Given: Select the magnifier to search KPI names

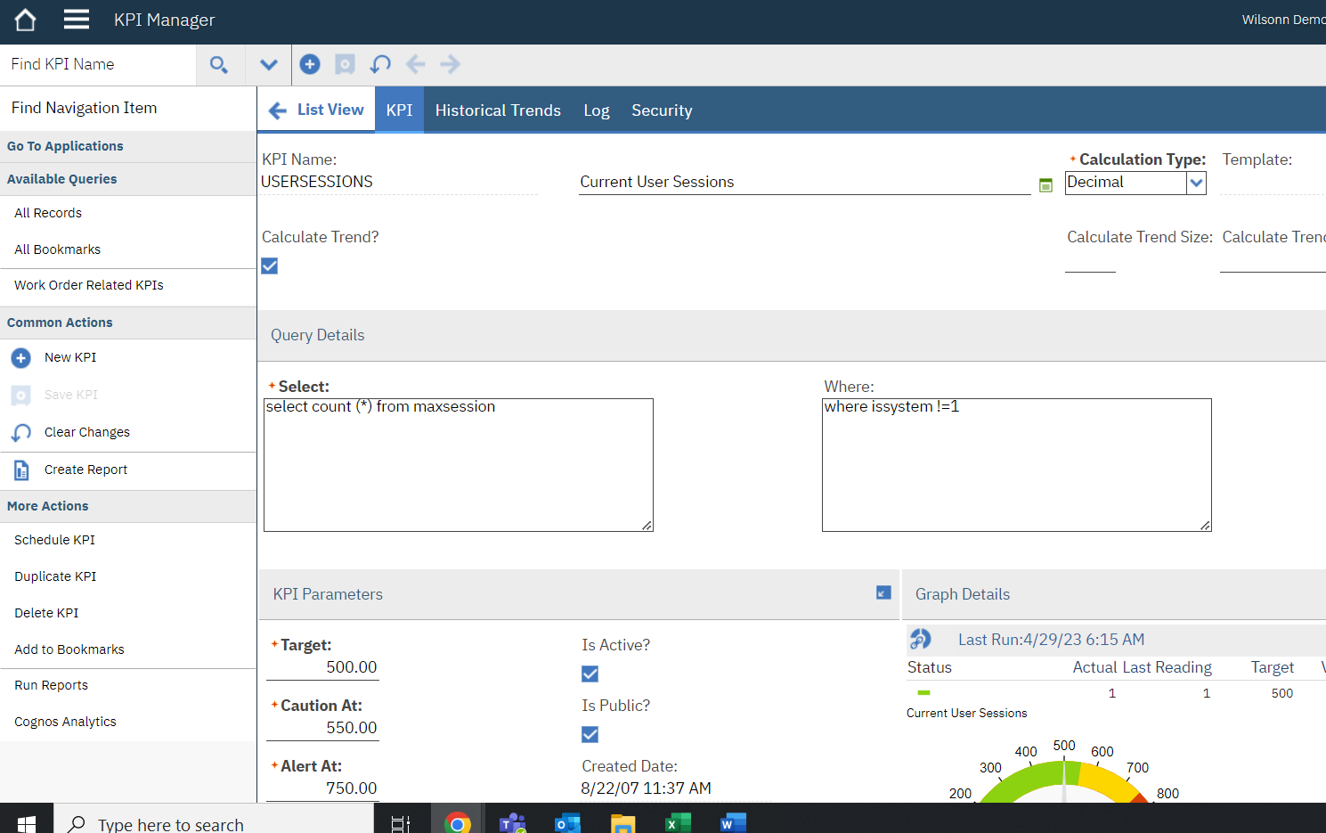Looking at the screenshot, I should pos(220,64).
